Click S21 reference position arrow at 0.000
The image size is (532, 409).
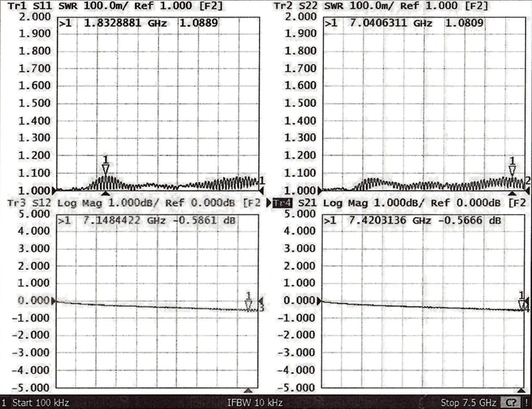click(x=321, y=301)
